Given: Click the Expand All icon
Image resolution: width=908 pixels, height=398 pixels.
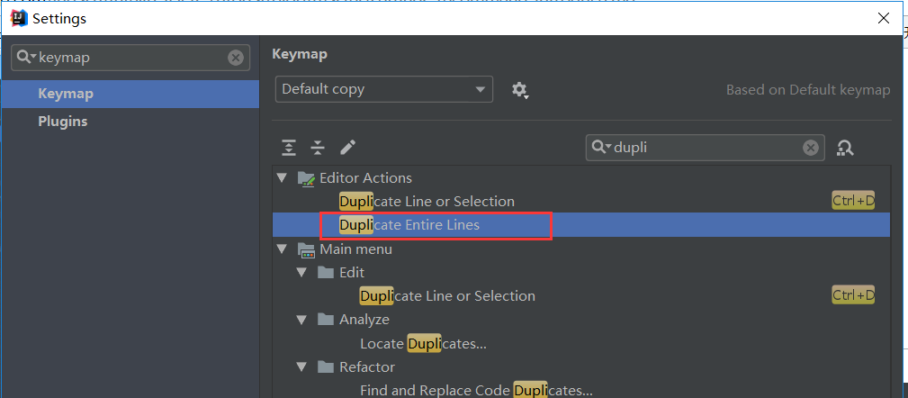Looking at the screenshot, I should (x=288, y=148).
